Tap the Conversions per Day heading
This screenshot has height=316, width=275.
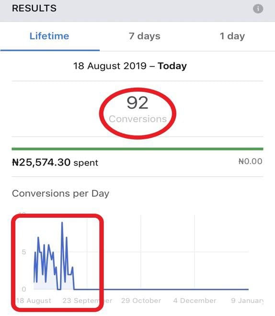(60, 193)
